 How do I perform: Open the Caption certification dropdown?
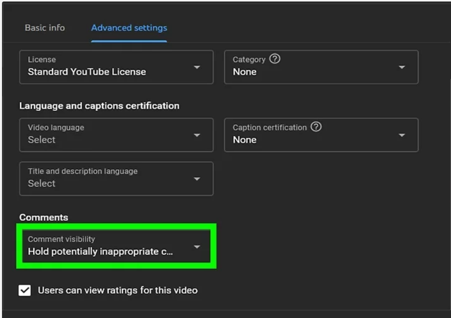(321, 135)
